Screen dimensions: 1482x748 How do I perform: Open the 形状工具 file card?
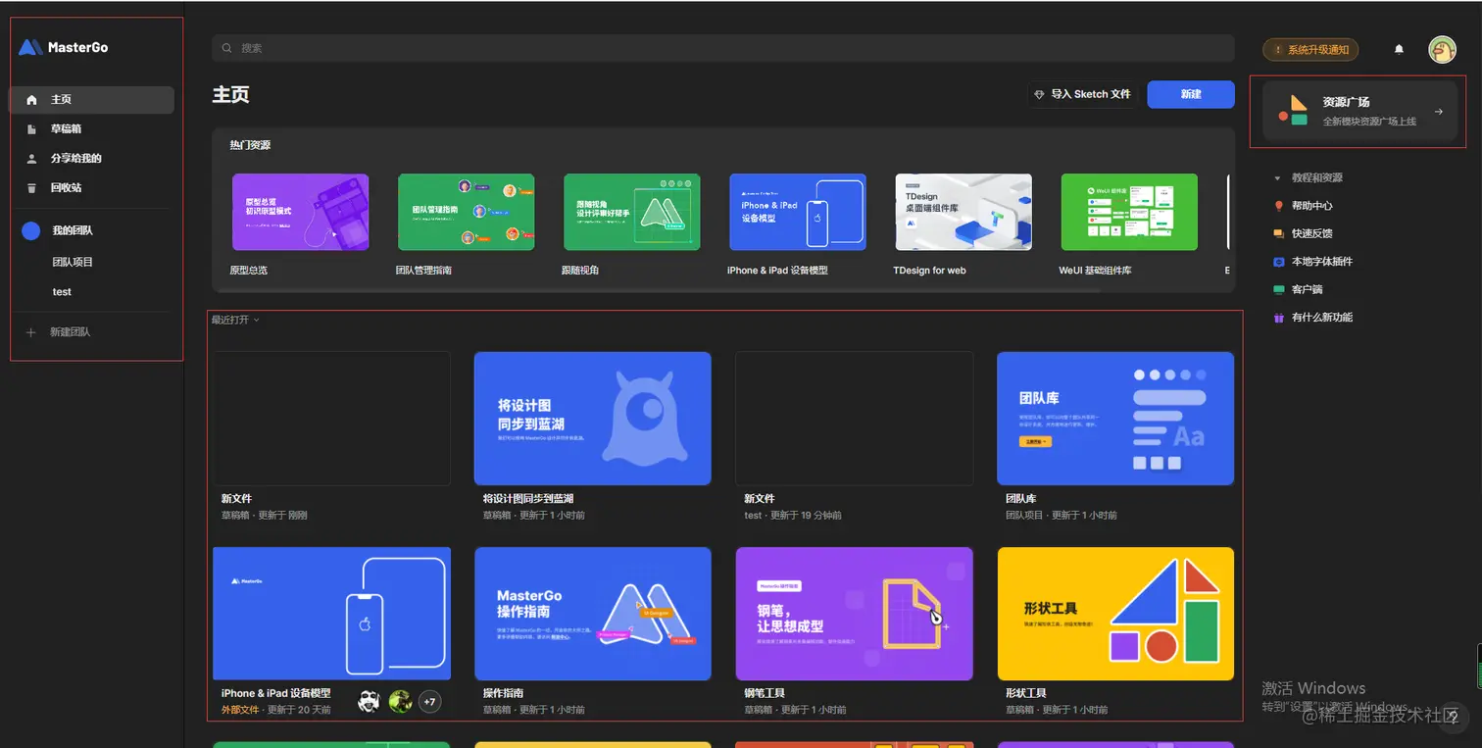pyautogui.click(x=1115, y=614)
